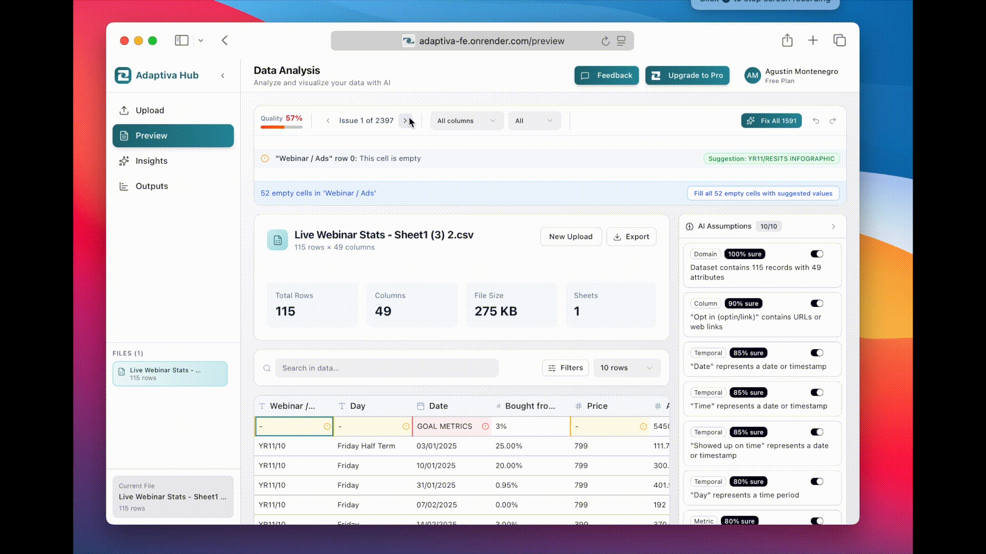The image size is (986, 554).
Task: Click the Fix All 1591 button
Action: [x=771, y=121]
